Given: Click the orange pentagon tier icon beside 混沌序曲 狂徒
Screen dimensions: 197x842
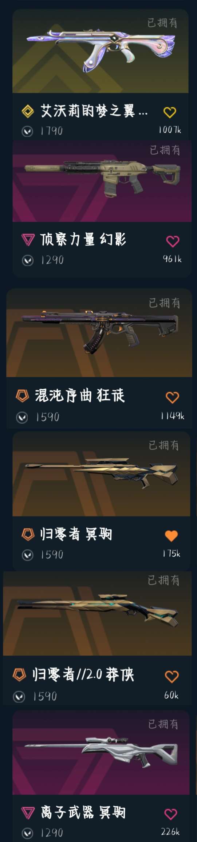Looking at the screenshot, I should pyautogui.click(x=22, y=396).
